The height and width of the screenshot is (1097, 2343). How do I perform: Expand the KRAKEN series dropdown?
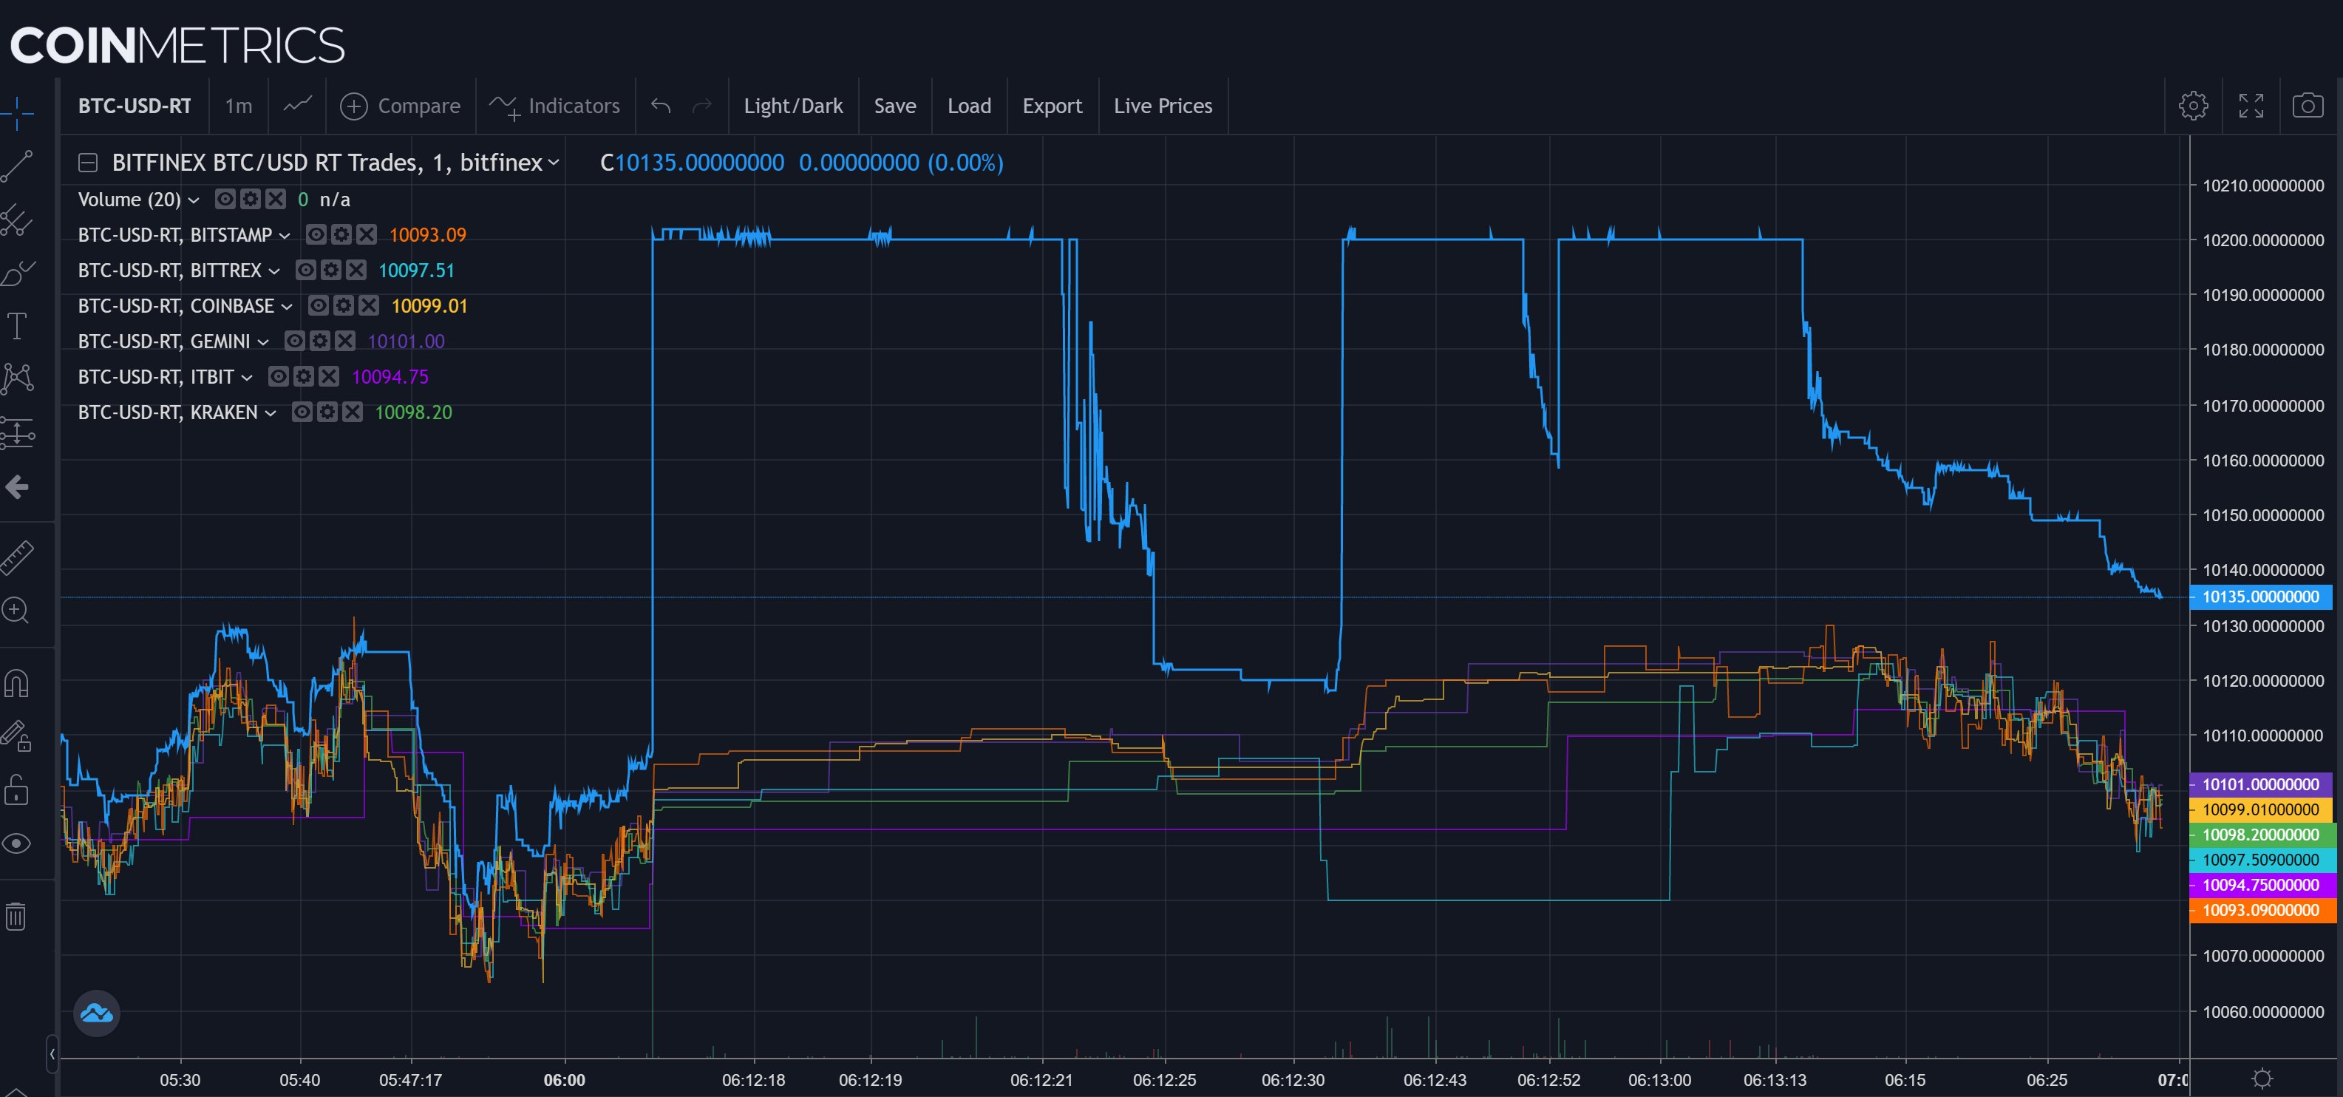[270, 413]
